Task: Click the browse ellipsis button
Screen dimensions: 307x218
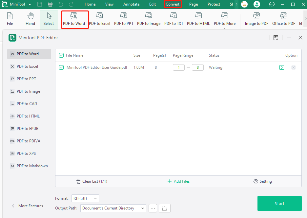Action: (x=153, y=208)
